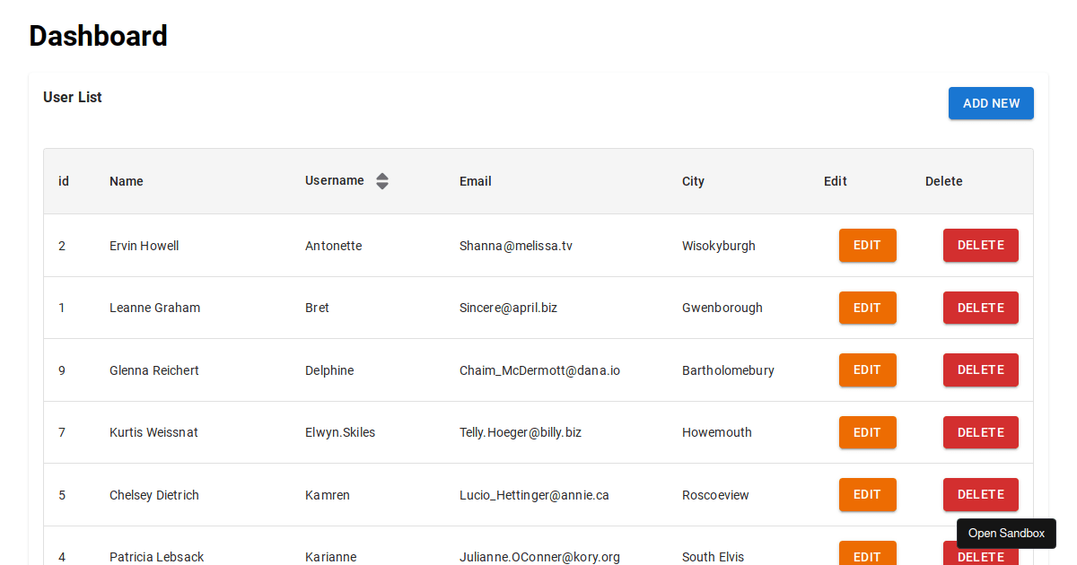Open Sandbox via bottom-right button

tap(1006, 534)
